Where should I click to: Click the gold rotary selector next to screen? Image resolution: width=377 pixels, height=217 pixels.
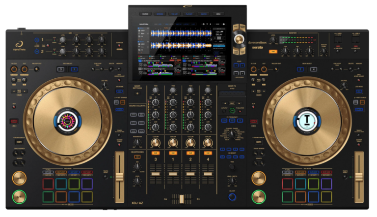pyautogui.click(x=239, y=39)
